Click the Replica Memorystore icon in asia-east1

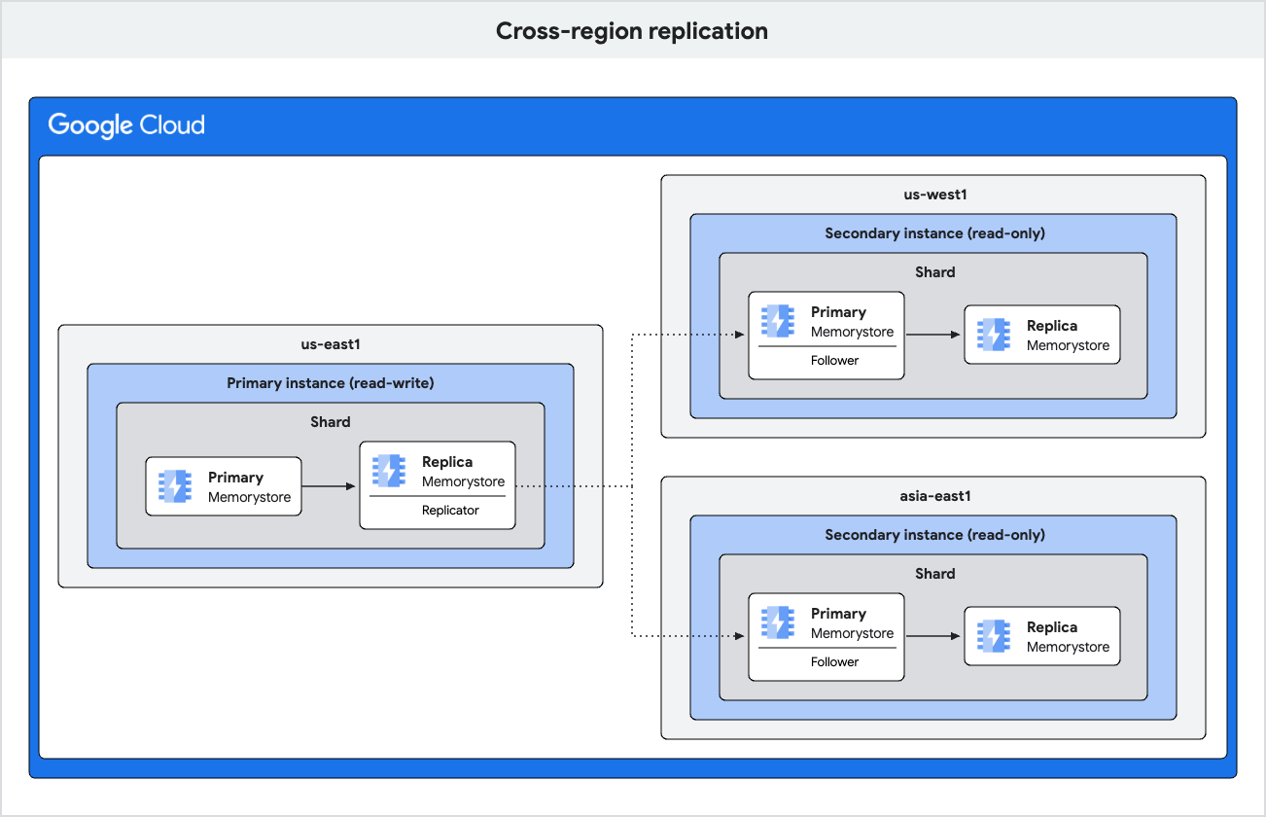(x=993, y=636)
